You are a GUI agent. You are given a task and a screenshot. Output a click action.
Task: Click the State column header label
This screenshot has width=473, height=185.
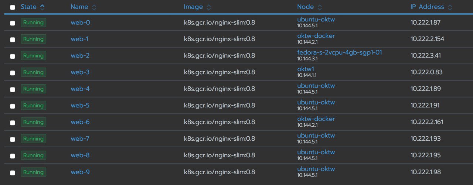pyautogui.click(x=28, y=7)
